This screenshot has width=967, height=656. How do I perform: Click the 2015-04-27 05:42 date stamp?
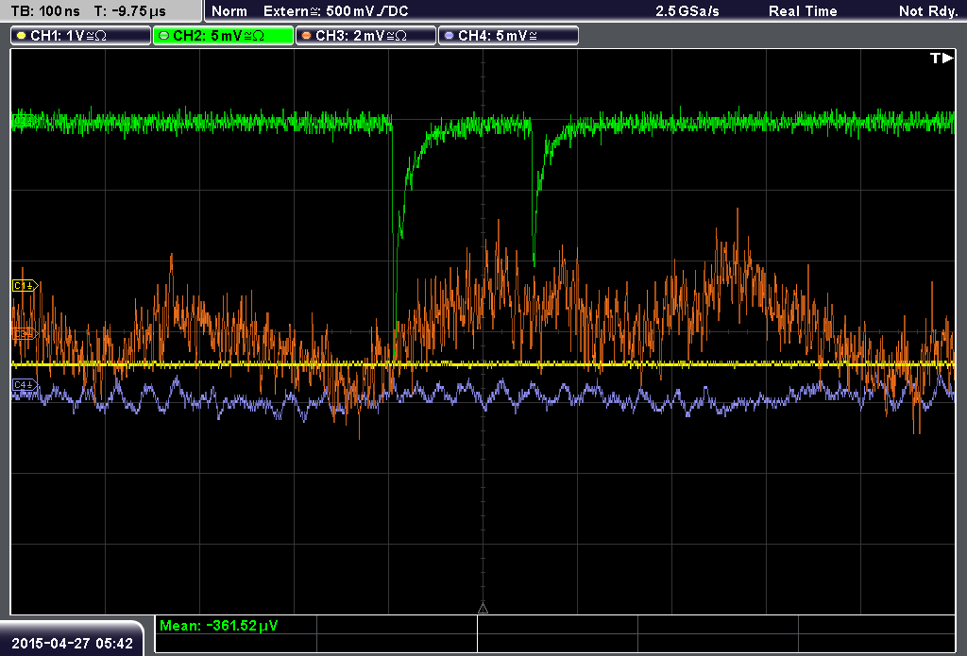click(x=72, y=644)
